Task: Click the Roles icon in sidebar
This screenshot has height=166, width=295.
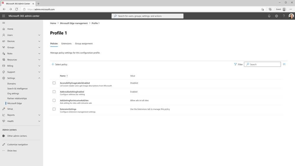Action: coord(4,53)
